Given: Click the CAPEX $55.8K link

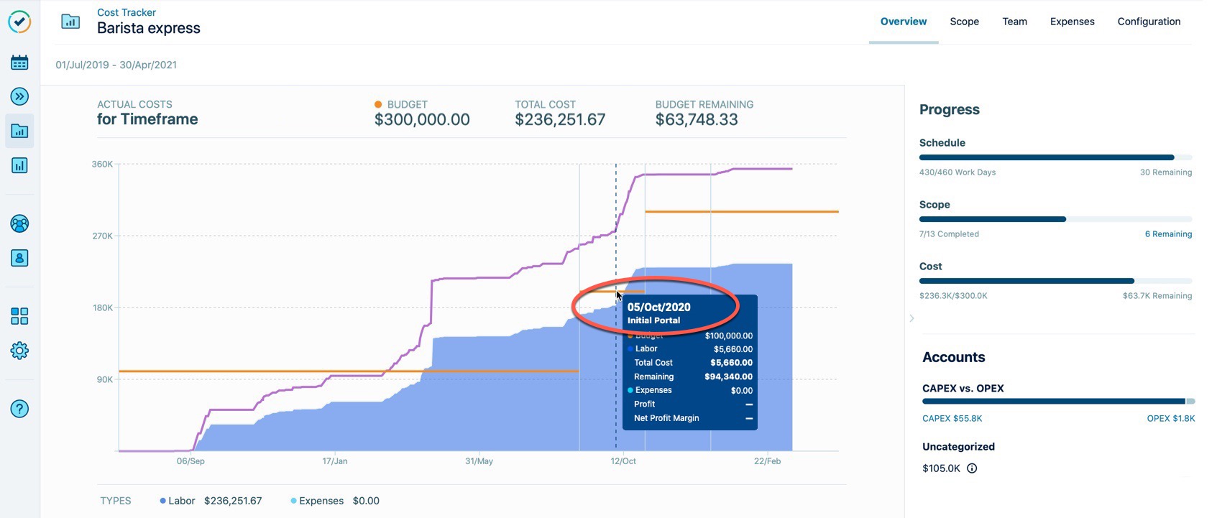Looking at the screenshot, I should (x=951, y=418).
